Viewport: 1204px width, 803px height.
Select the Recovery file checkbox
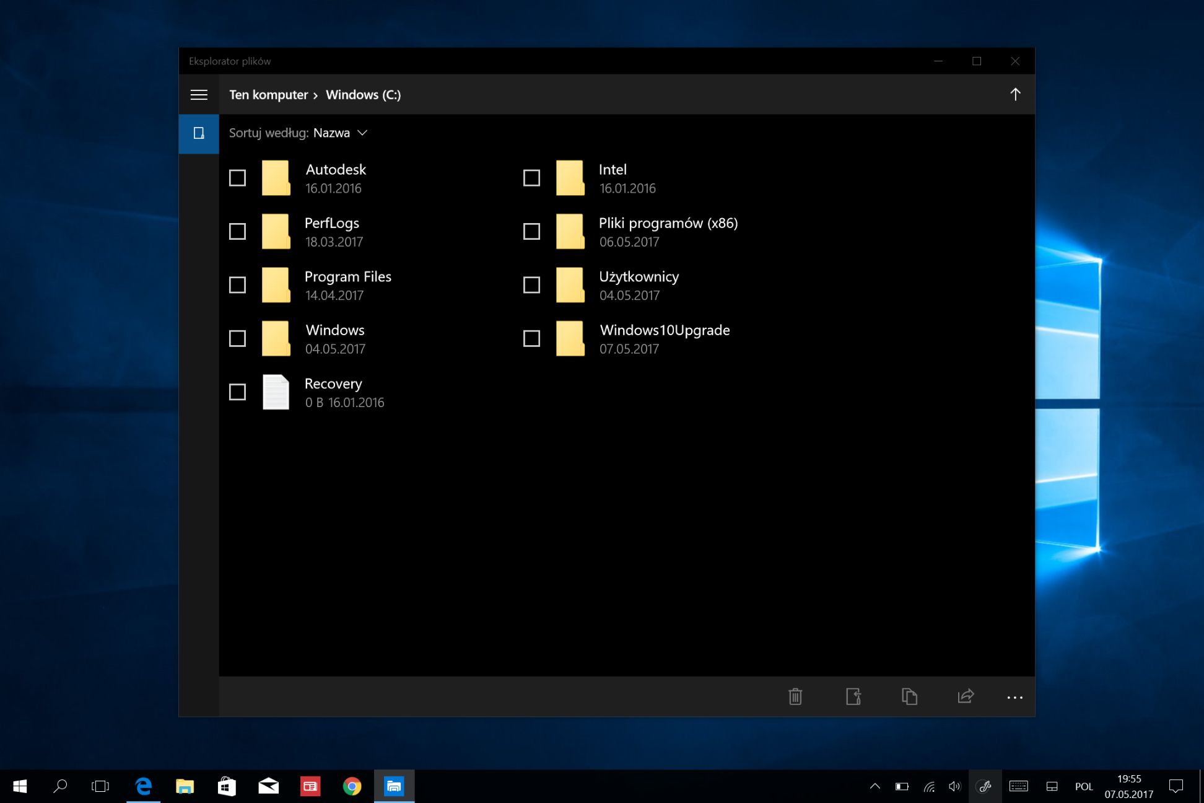click(237, 392)
